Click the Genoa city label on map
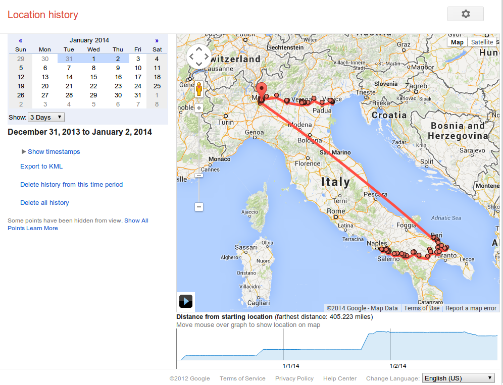Viewport: 503px width, 385px height. point(255,132)
